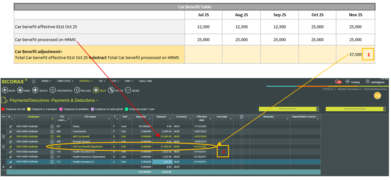The height and width of the screenshot is (180, 391).
Task: Open the Video / Wiki menu item
Action: pyautogui.click(x=145, y=81)
